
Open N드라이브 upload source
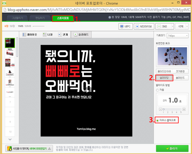144,26
